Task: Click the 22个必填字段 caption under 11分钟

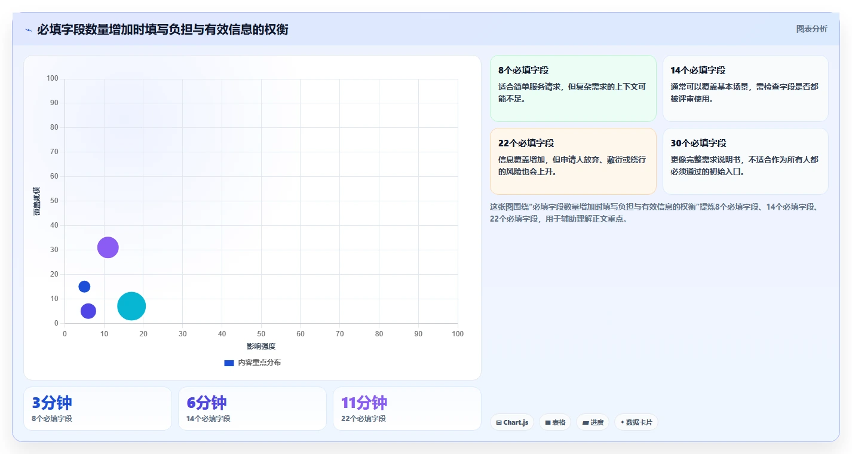Action: [x=363, y=419]
